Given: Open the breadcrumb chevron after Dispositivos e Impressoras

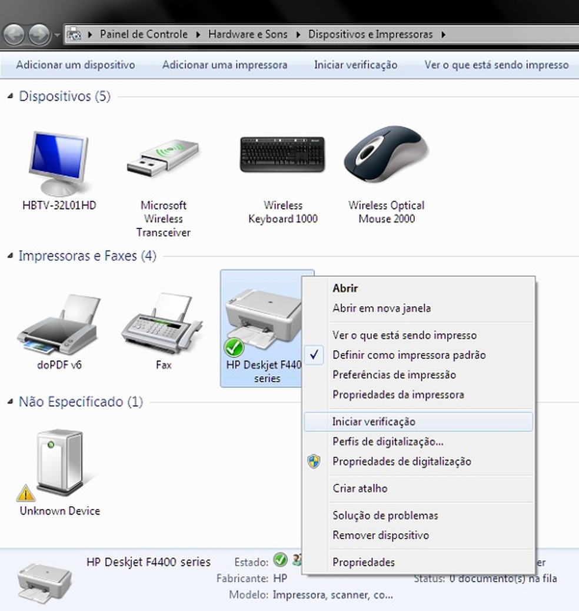Looking at the screenshot, I should [444, 34].
